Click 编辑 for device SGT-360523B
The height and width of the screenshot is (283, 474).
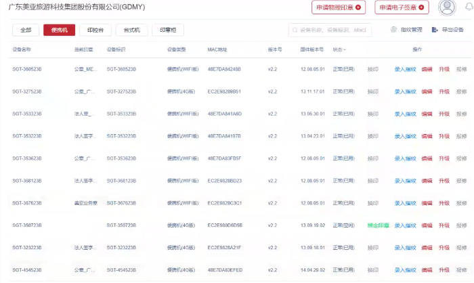427,69
